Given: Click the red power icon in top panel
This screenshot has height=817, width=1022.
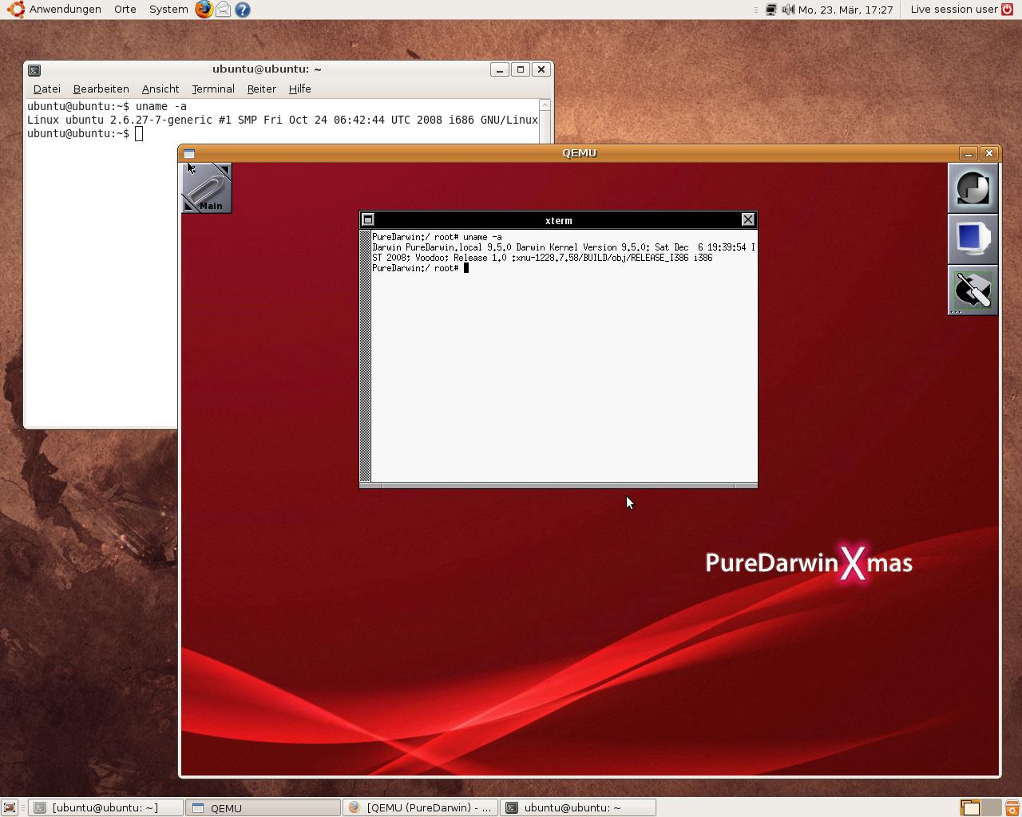Looking at the screenshot, I should coord(1008,10).
